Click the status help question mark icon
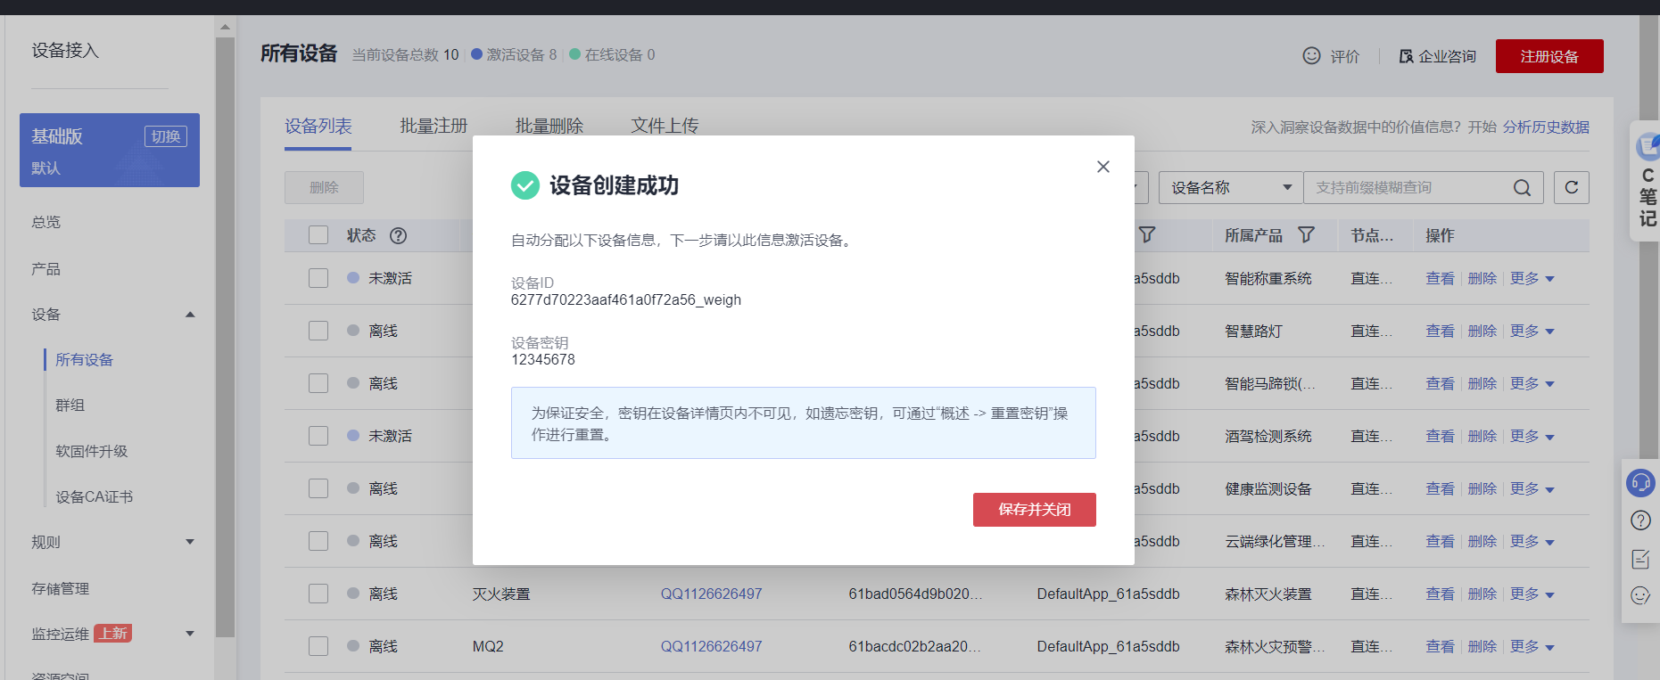This screenshot has height=680, width=1660. 399,235
